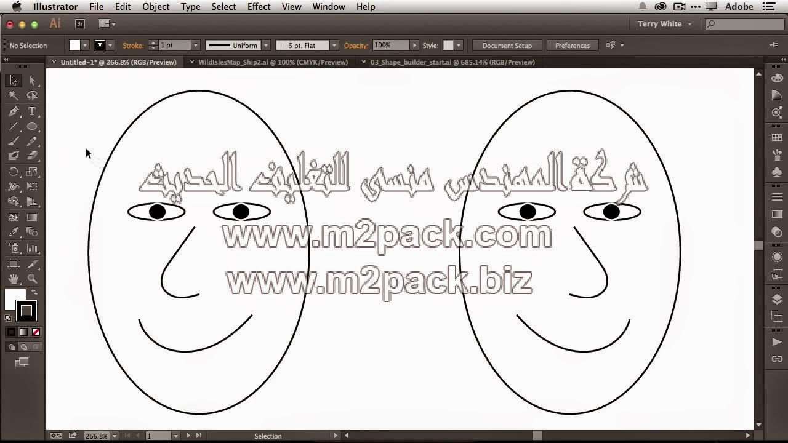Select the Eraser tool
Screen dimensions: 788x443
32,156
